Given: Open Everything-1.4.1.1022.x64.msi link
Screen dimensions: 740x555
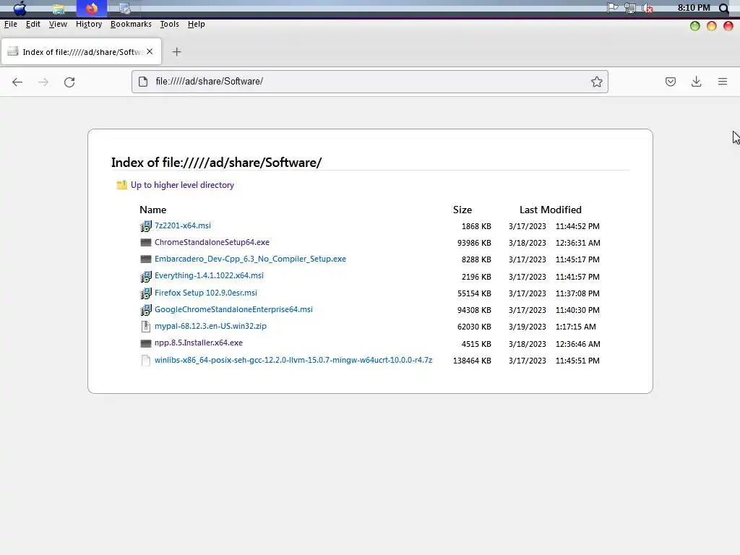Looking at the screenshot, I should [209, 275].
